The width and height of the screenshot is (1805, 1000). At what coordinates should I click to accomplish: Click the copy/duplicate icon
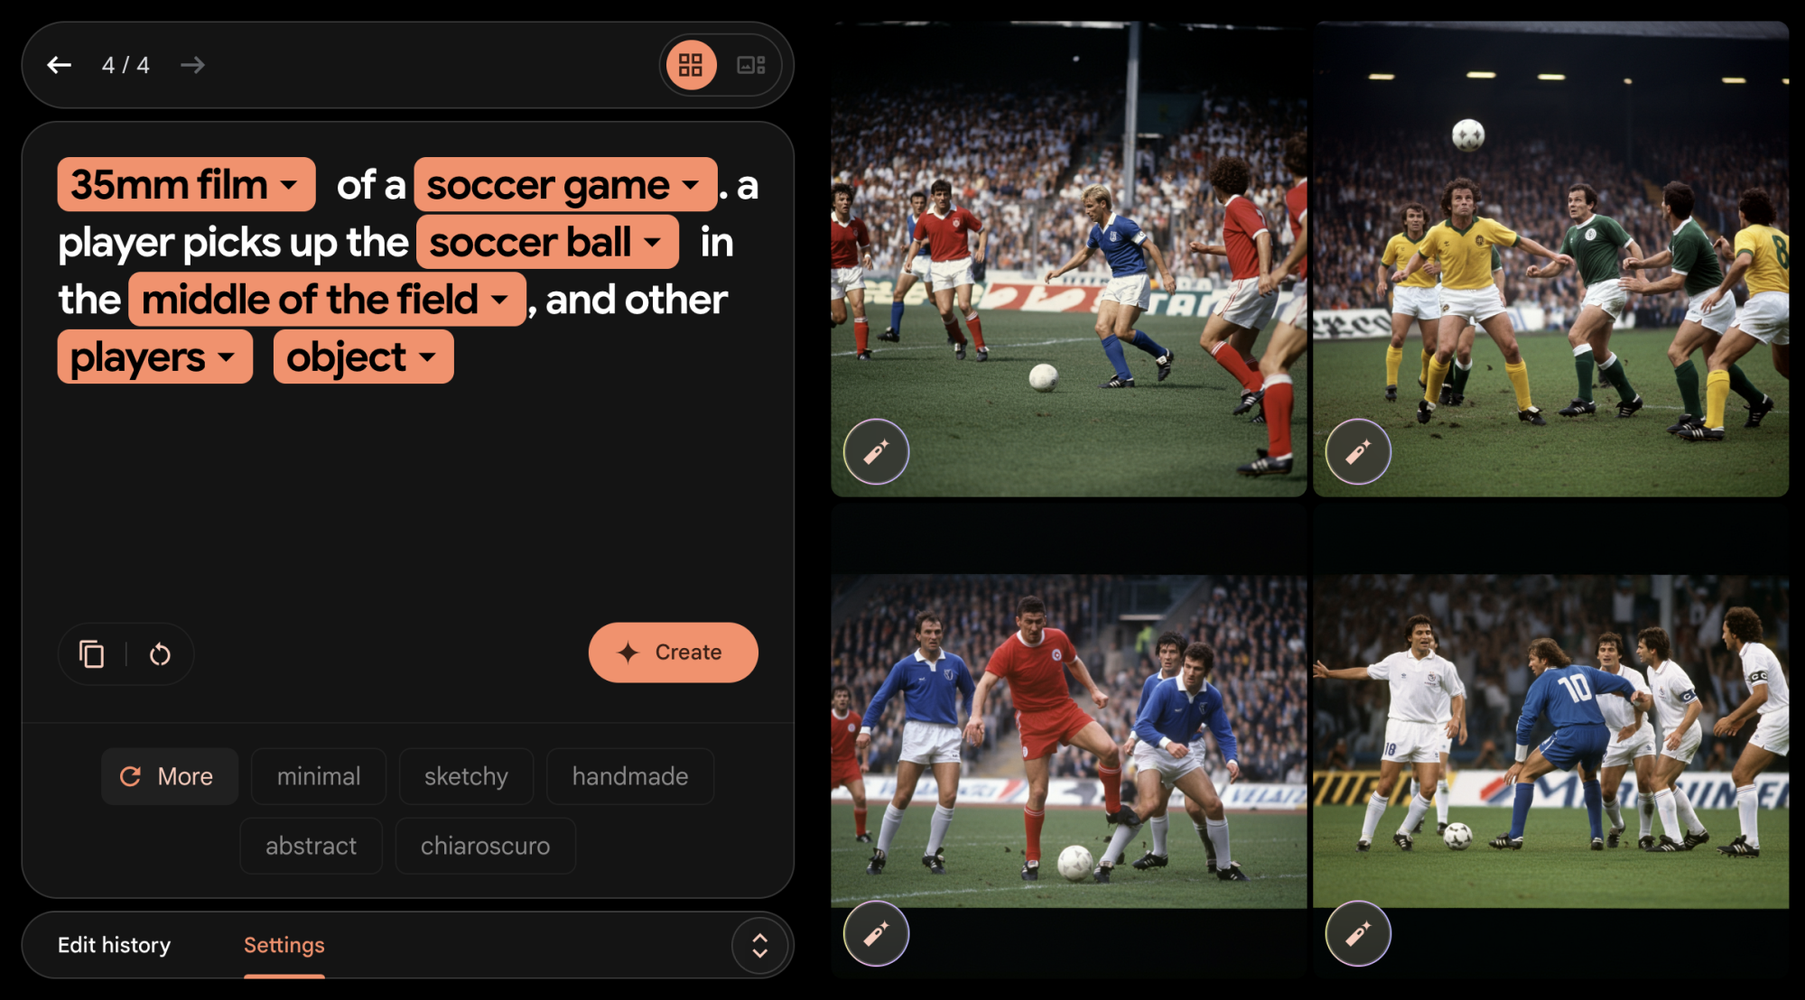[x=92, y=653]
